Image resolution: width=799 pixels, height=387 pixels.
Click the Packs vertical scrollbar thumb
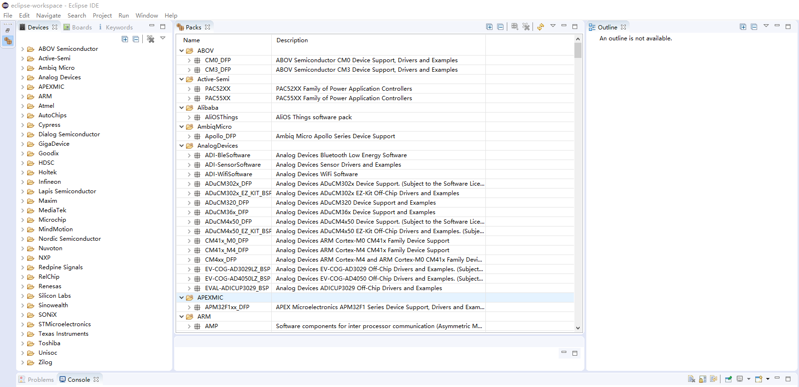click(x=578, y=50)
